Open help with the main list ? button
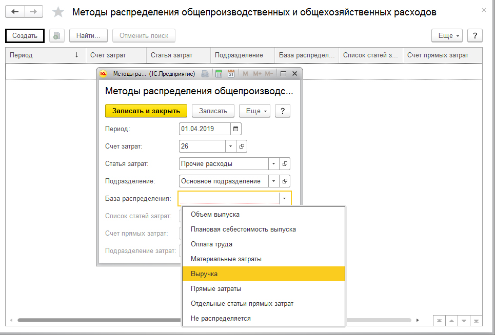 coord(475,36)
